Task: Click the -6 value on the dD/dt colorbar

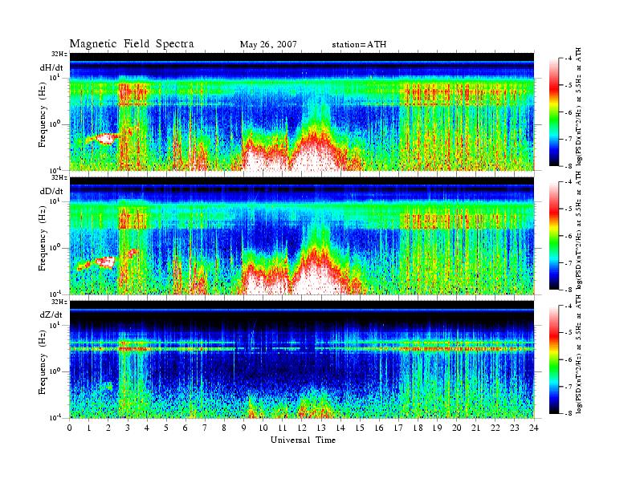Action: [568, 236]
